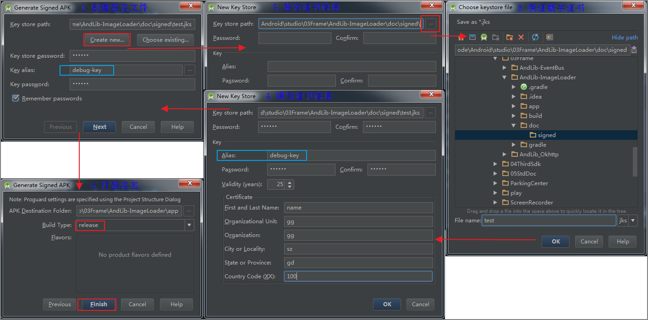Click the Key store password field
The image size is (648, 320).
click(x=132, y=56)
